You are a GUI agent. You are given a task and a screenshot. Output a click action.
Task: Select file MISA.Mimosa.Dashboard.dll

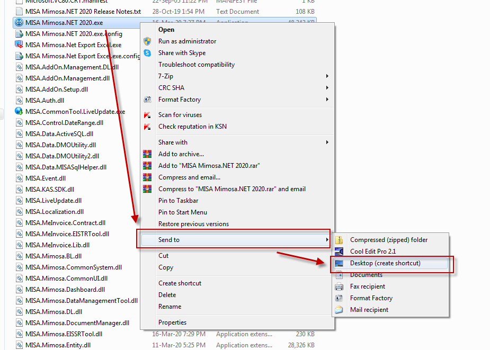65,290
